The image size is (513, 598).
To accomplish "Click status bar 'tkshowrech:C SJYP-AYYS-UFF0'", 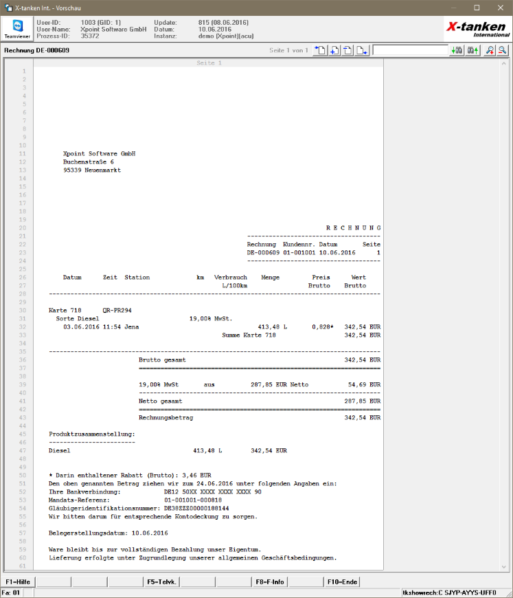I will (x=449, y=593).
